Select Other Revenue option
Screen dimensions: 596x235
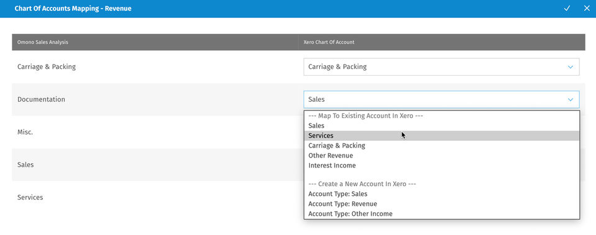click(441, 156)
